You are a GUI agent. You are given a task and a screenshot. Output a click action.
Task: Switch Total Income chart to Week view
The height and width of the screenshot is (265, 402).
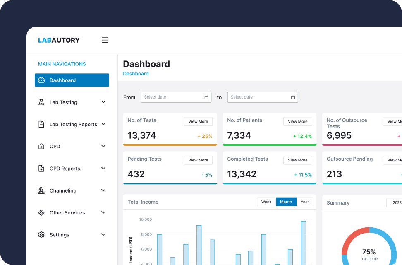266,202
